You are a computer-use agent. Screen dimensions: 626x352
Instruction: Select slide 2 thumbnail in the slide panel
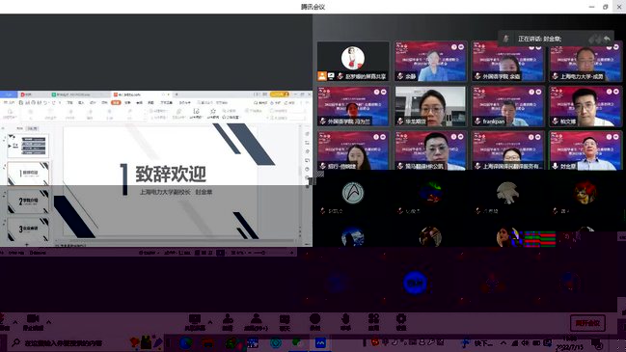coord(28,174)
